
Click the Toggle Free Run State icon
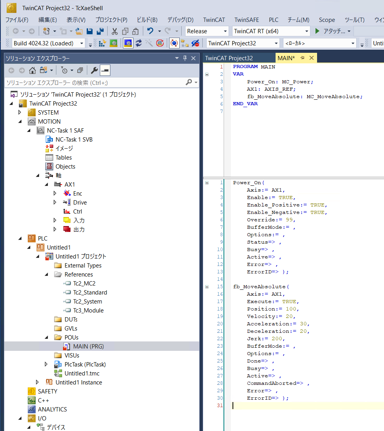(160, 43)
